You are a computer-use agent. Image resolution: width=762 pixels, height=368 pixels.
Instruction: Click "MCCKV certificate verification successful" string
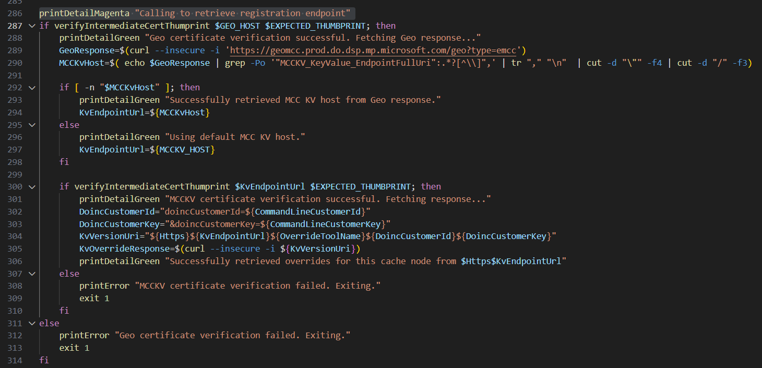(328, 199)
